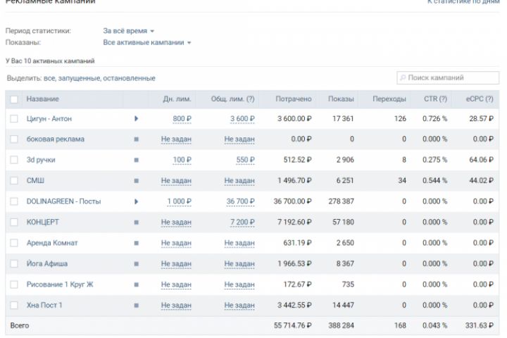Click play icon for Цигун - Антон campaign
507x338 pixels.
(136, 119)
